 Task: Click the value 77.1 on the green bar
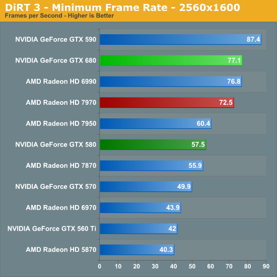pyautogui.click(x=234, y=60)
